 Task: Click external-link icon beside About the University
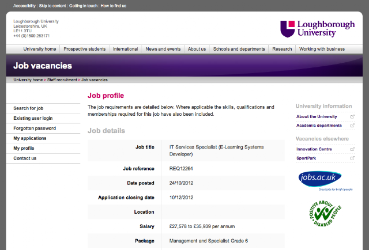pos(352,117)
